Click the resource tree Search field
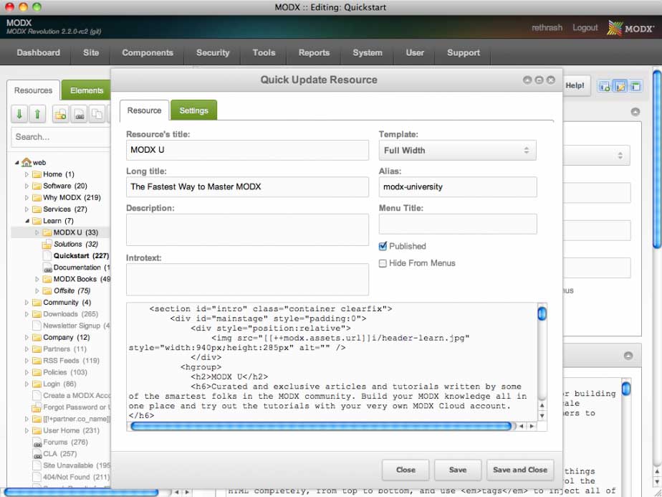The width and height of the screenshot is (662, 497). (61, 137)
